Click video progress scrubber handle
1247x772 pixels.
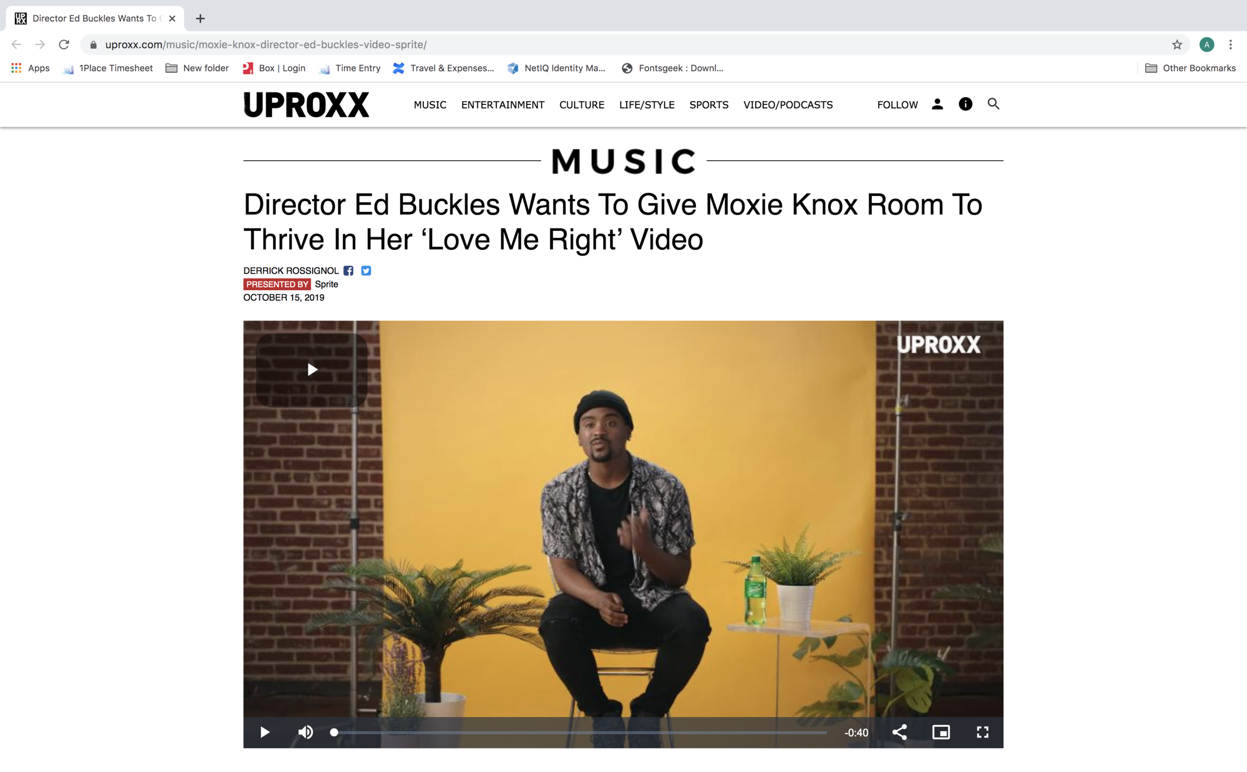(334, 732)
